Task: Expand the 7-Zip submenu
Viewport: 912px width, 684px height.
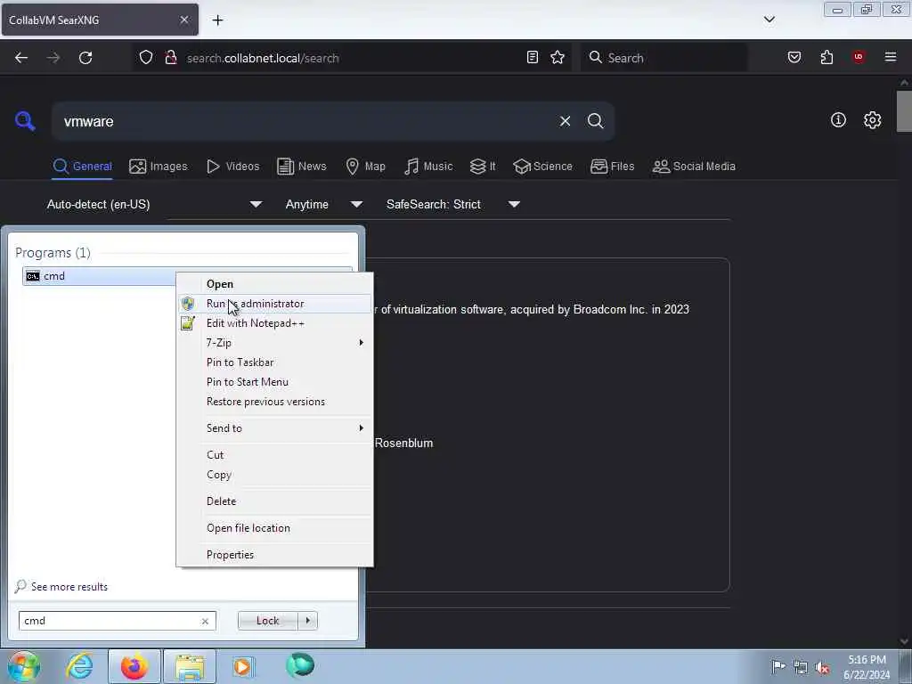Action: (x=274, y=343)
